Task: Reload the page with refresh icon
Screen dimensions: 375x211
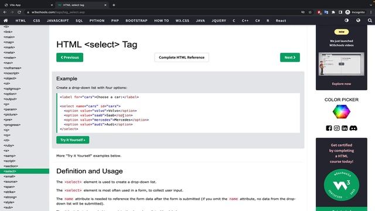Action: [19, 12]
